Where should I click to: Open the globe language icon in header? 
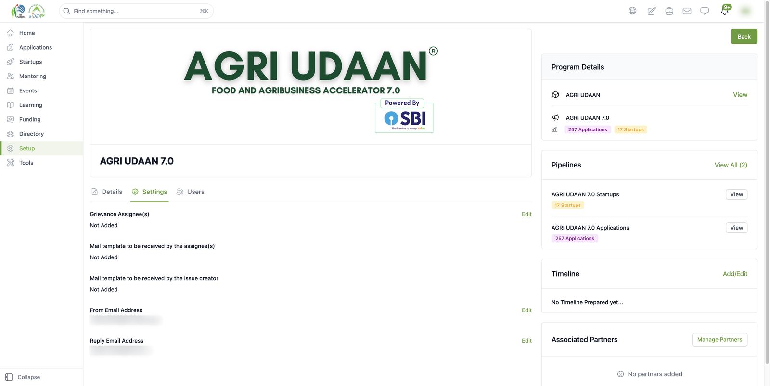click(632, 11)
